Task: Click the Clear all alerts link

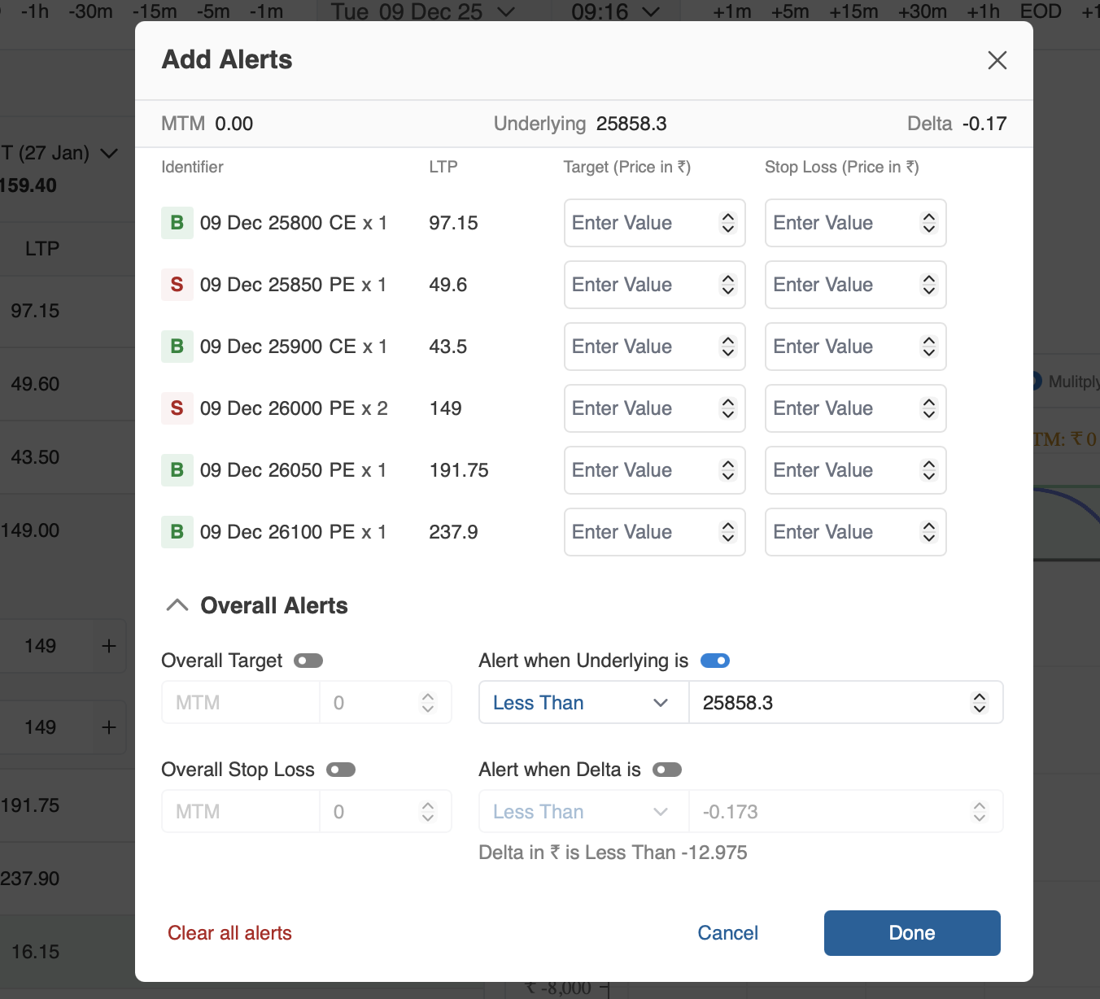Action: pyautogui.click(x=229, y=933)
